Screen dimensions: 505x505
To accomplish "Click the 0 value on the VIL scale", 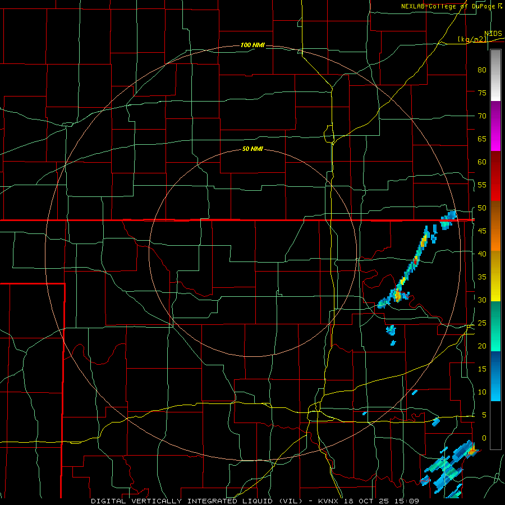I will pyautogui.click(x=484, y=438).
